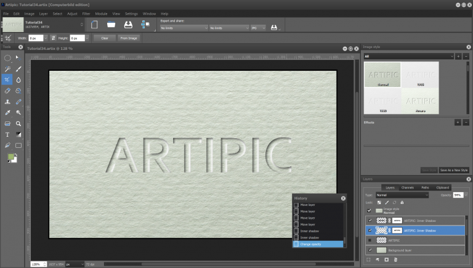Delete layer using the trash icon
This screenshot has width=473, height=268.
pos(397,260)
